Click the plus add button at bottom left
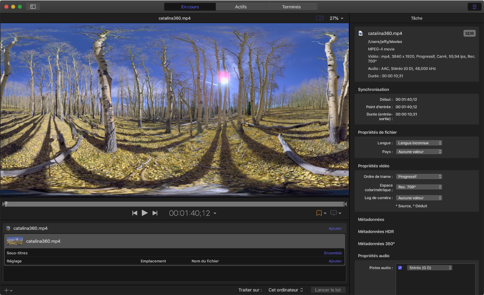Image resolution: width=484 pixels, height=295 pixels. pos(8,290)
